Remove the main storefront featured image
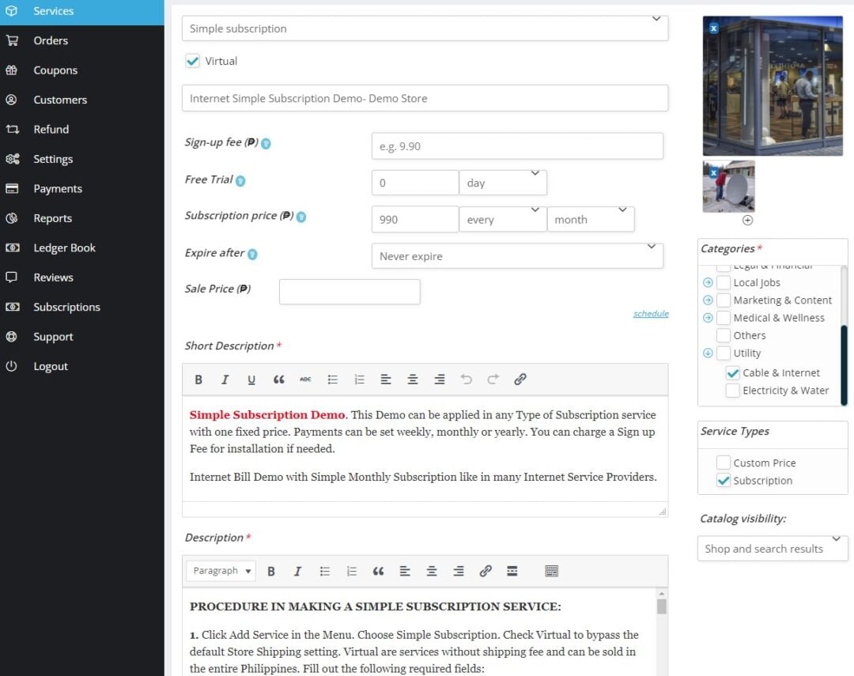This screenshot has width=854, height=676. click(x=713, y=28)
